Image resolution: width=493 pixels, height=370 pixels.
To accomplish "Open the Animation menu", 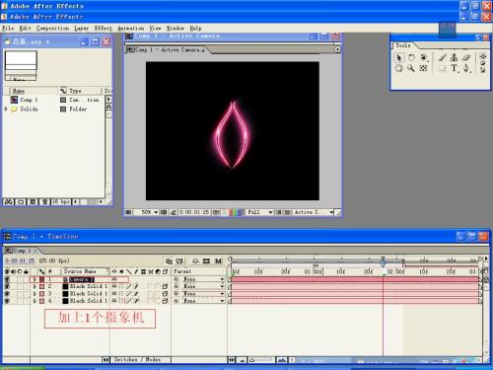I will point(131,29).
